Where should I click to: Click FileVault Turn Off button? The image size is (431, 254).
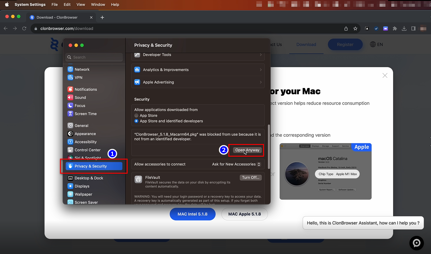250,177
